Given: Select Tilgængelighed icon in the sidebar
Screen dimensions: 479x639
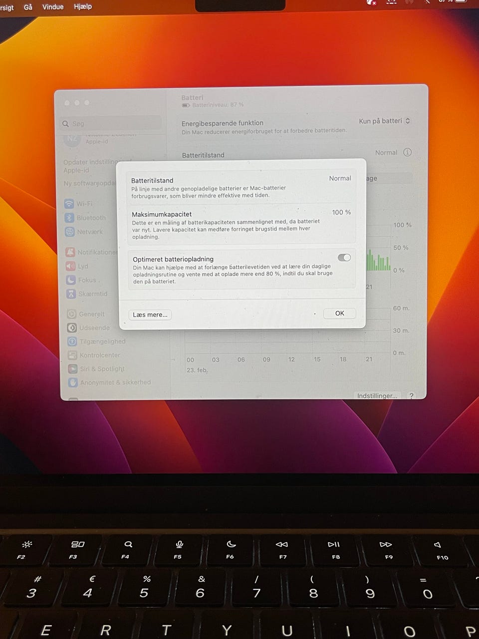Looking at the screenshot, I should (x=72, y=341).
